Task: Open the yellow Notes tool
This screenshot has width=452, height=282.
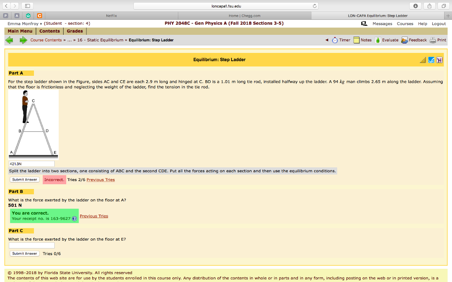Action: coord(362,40)
